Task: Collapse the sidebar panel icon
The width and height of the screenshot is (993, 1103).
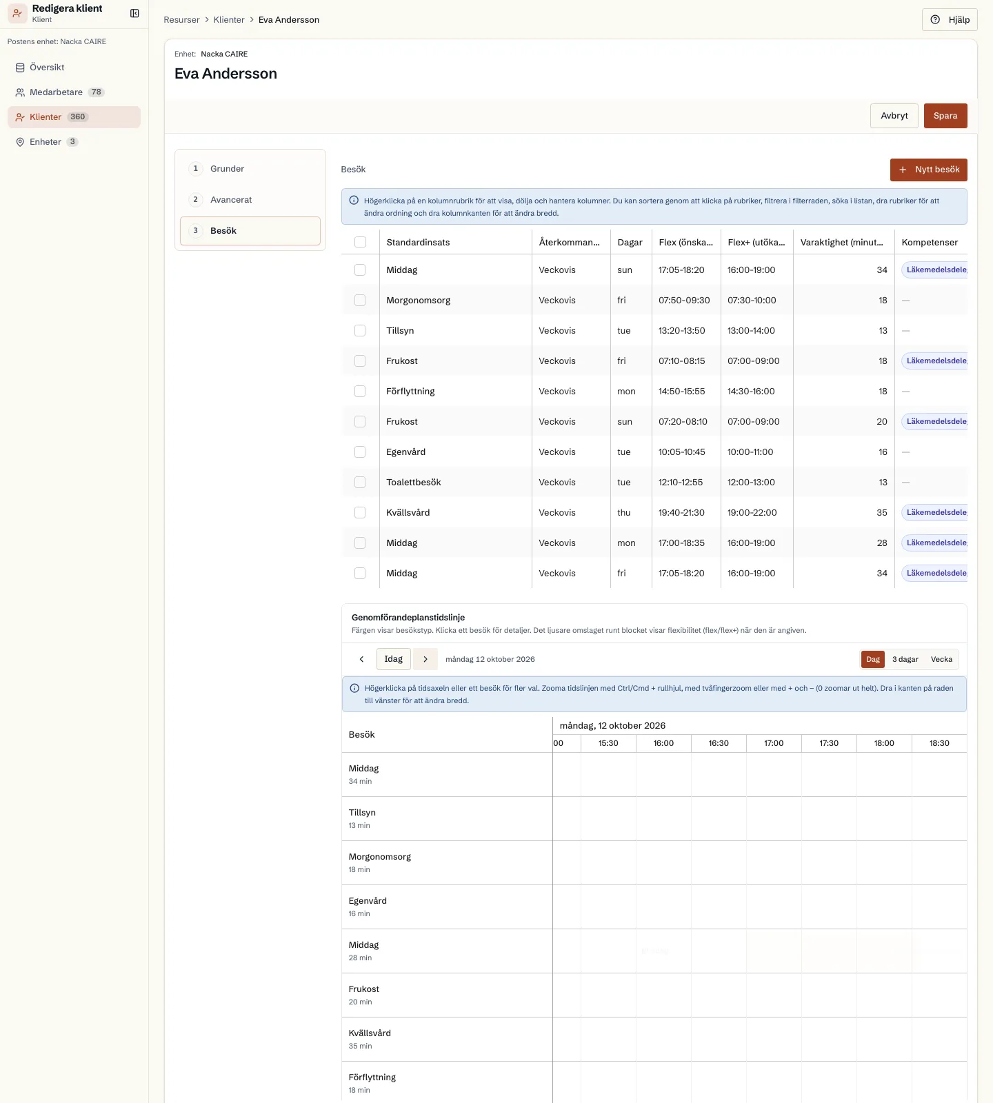Action: click(134, 13)
